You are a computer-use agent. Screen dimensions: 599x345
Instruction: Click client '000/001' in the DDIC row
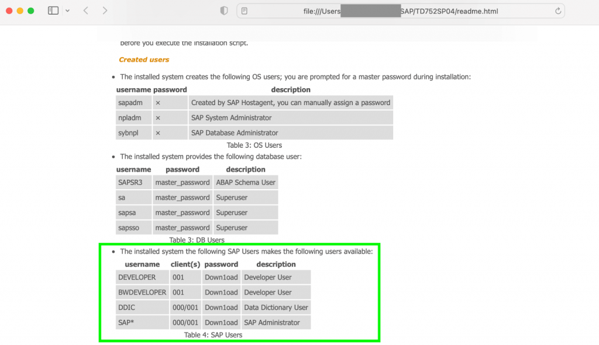tap(185, 307)
